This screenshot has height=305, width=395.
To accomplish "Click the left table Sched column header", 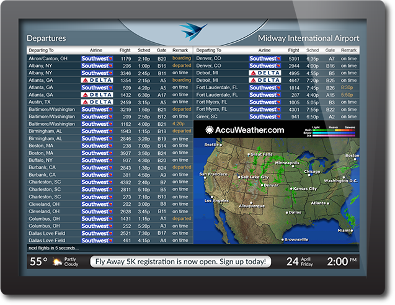I will pyautogui.click(x=144, y=50).
